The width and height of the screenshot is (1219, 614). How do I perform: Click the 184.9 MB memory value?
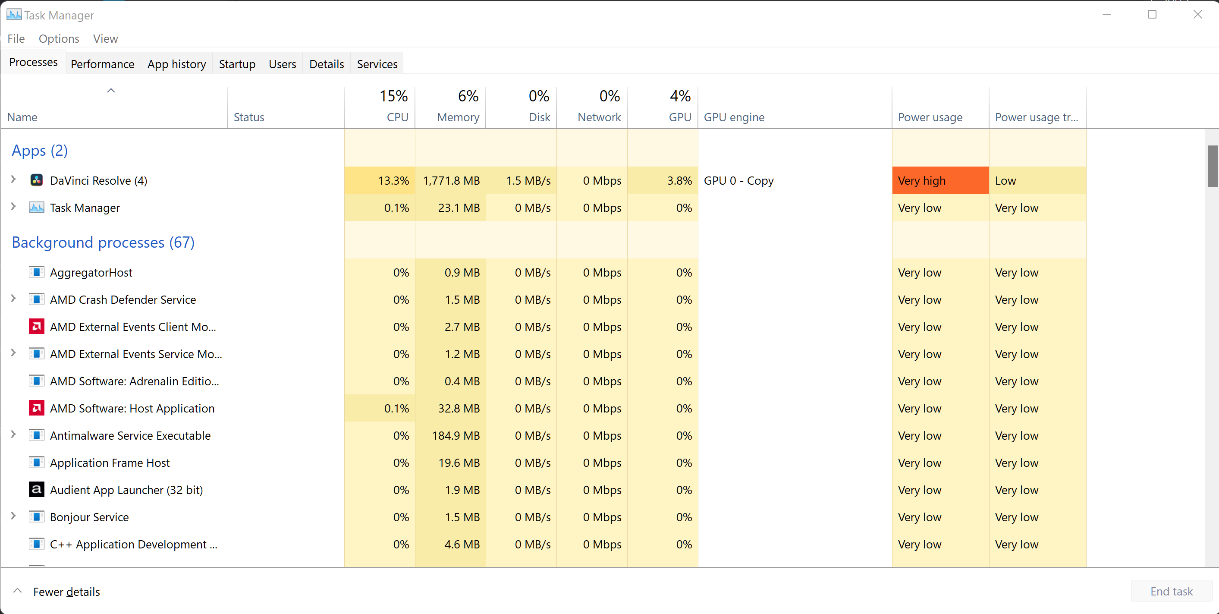coord(456,435)
